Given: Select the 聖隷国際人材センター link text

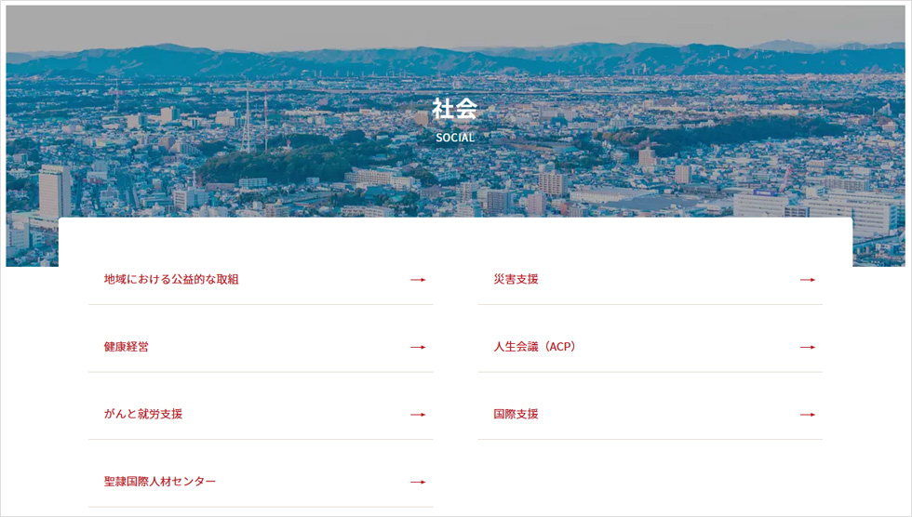Looking at the screenshot, I should click(x=160, y=482).
